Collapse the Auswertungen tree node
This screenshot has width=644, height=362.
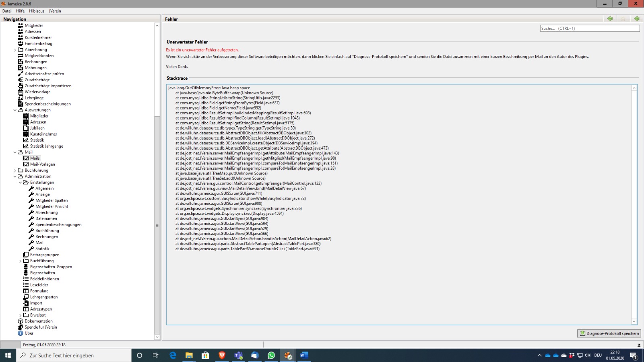coord(15,110)
